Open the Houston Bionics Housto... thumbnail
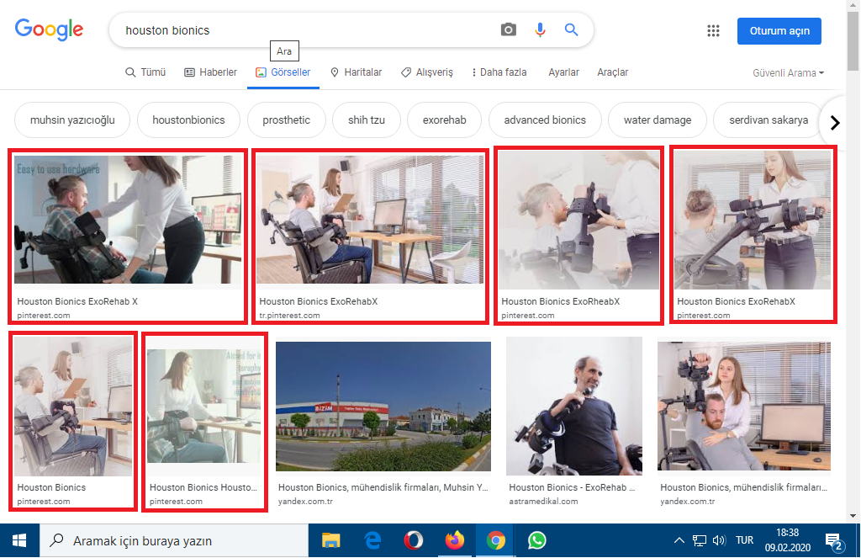This screenshot has height=558, width=861. pyautogui.click(x=203, y=406)
